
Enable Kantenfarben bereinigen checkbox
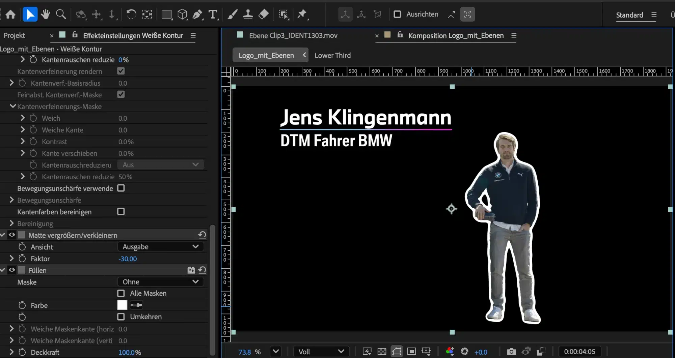click(121, 211)
